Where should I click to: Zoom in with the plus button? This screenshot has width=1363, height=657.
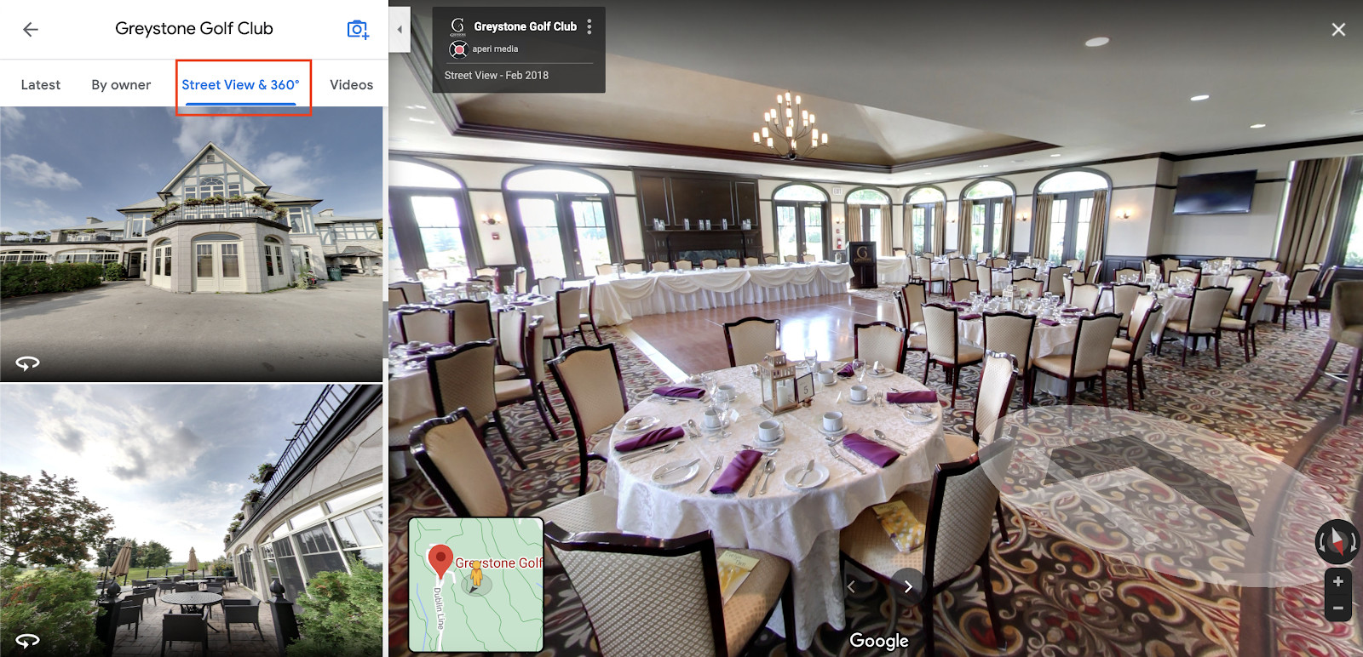tap(1338, 582)
